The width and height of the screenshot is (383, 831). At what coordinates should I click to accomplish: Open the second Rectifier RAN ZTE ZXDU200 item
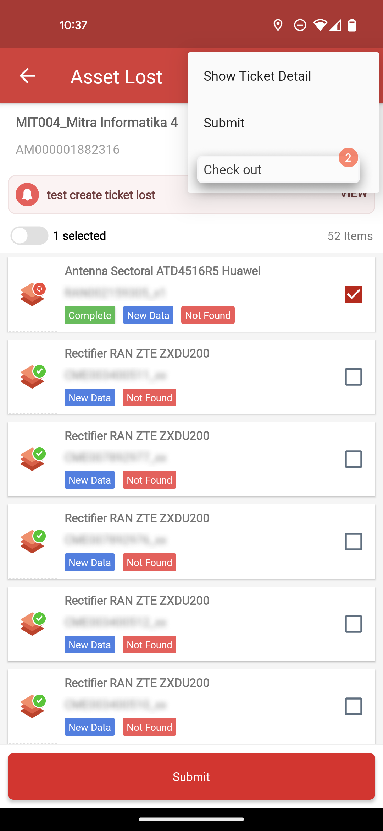click(x=191, y=459)
